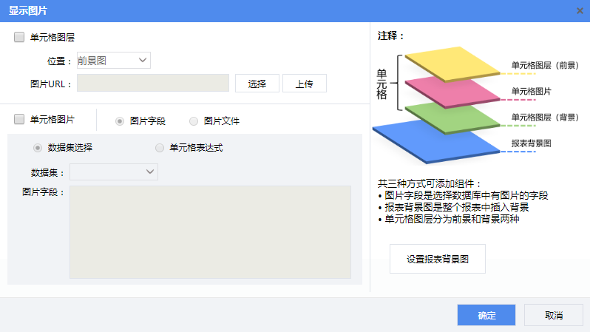Expand the 数据集 dropdown list
Viewport: 590px width, 332px height.
click(114, 172)
